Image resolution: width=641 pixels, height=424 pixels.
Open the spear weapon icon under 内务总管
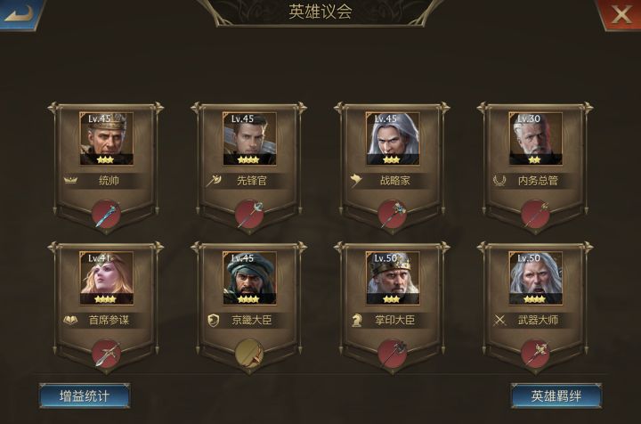(x=536, y=215)
